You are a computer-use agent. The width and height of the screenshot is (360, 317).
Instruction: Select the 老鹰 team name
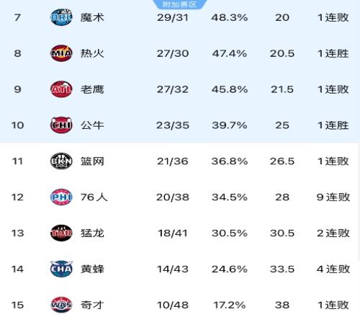click(92, 89)
